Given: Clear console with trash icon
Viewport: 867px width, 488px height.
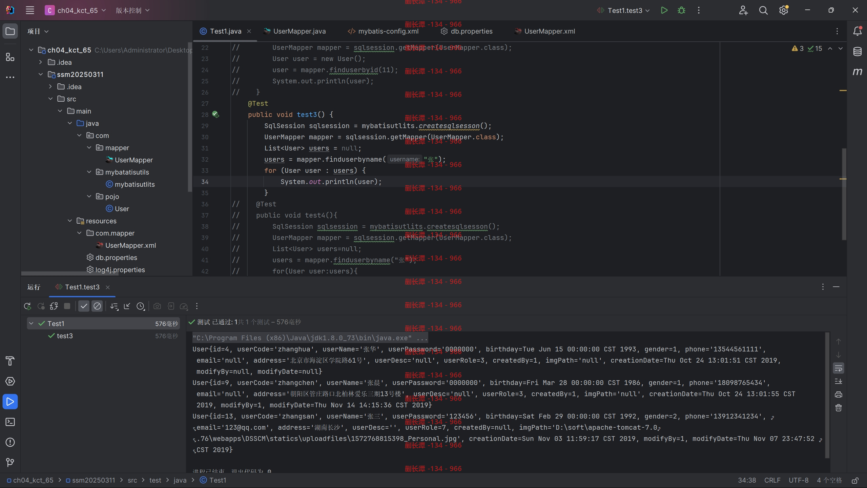Looking at the screenshot, I should coord(839,408).
